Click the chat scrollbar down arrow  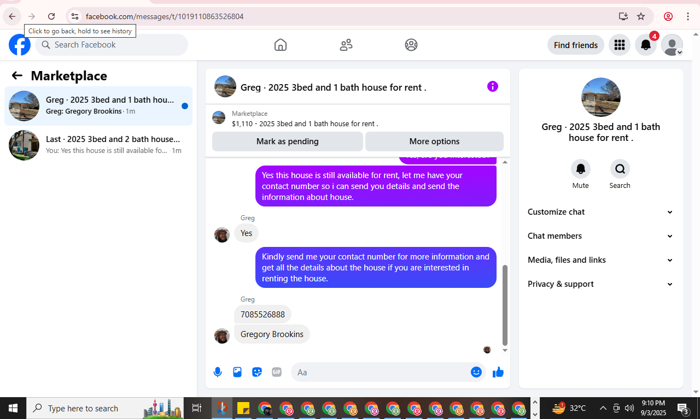coord(505,350)
